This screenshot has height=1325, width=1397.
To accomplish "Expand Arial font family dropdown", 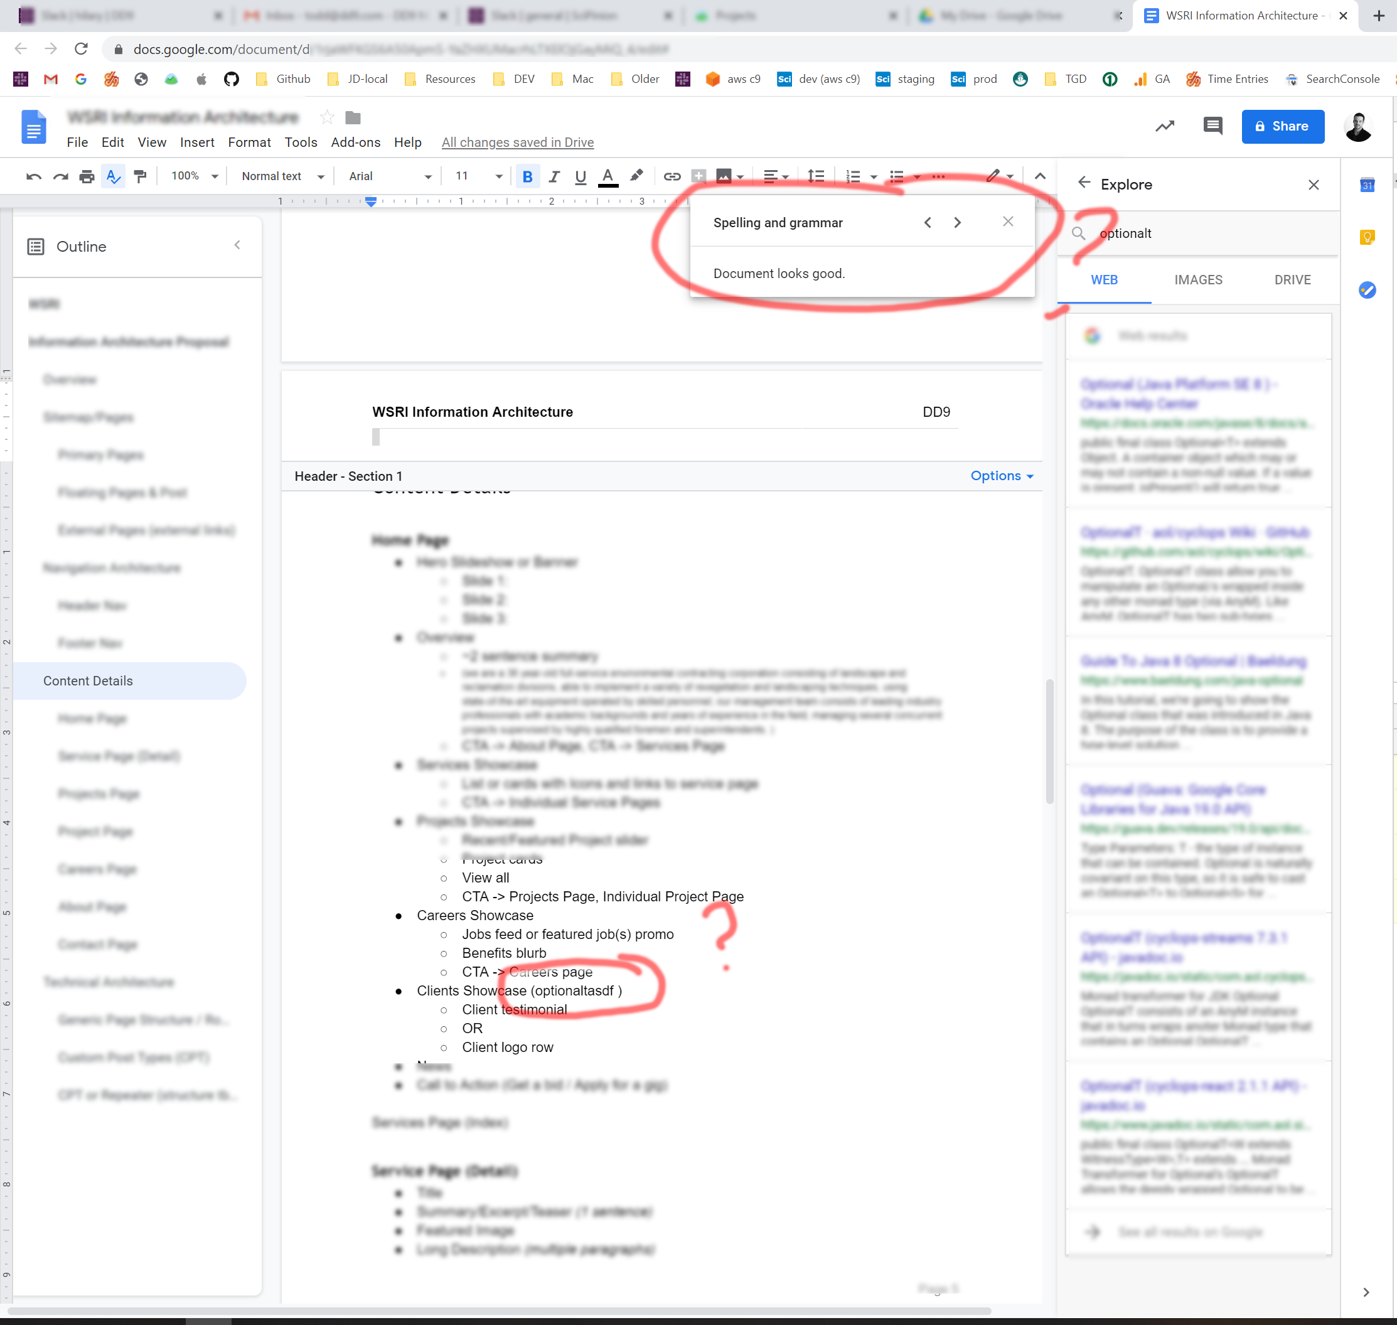I will pyautogui.click(x=424, y=176).
